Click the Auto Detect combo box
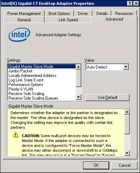Screen dimensions: 140x173 point(107,67)
